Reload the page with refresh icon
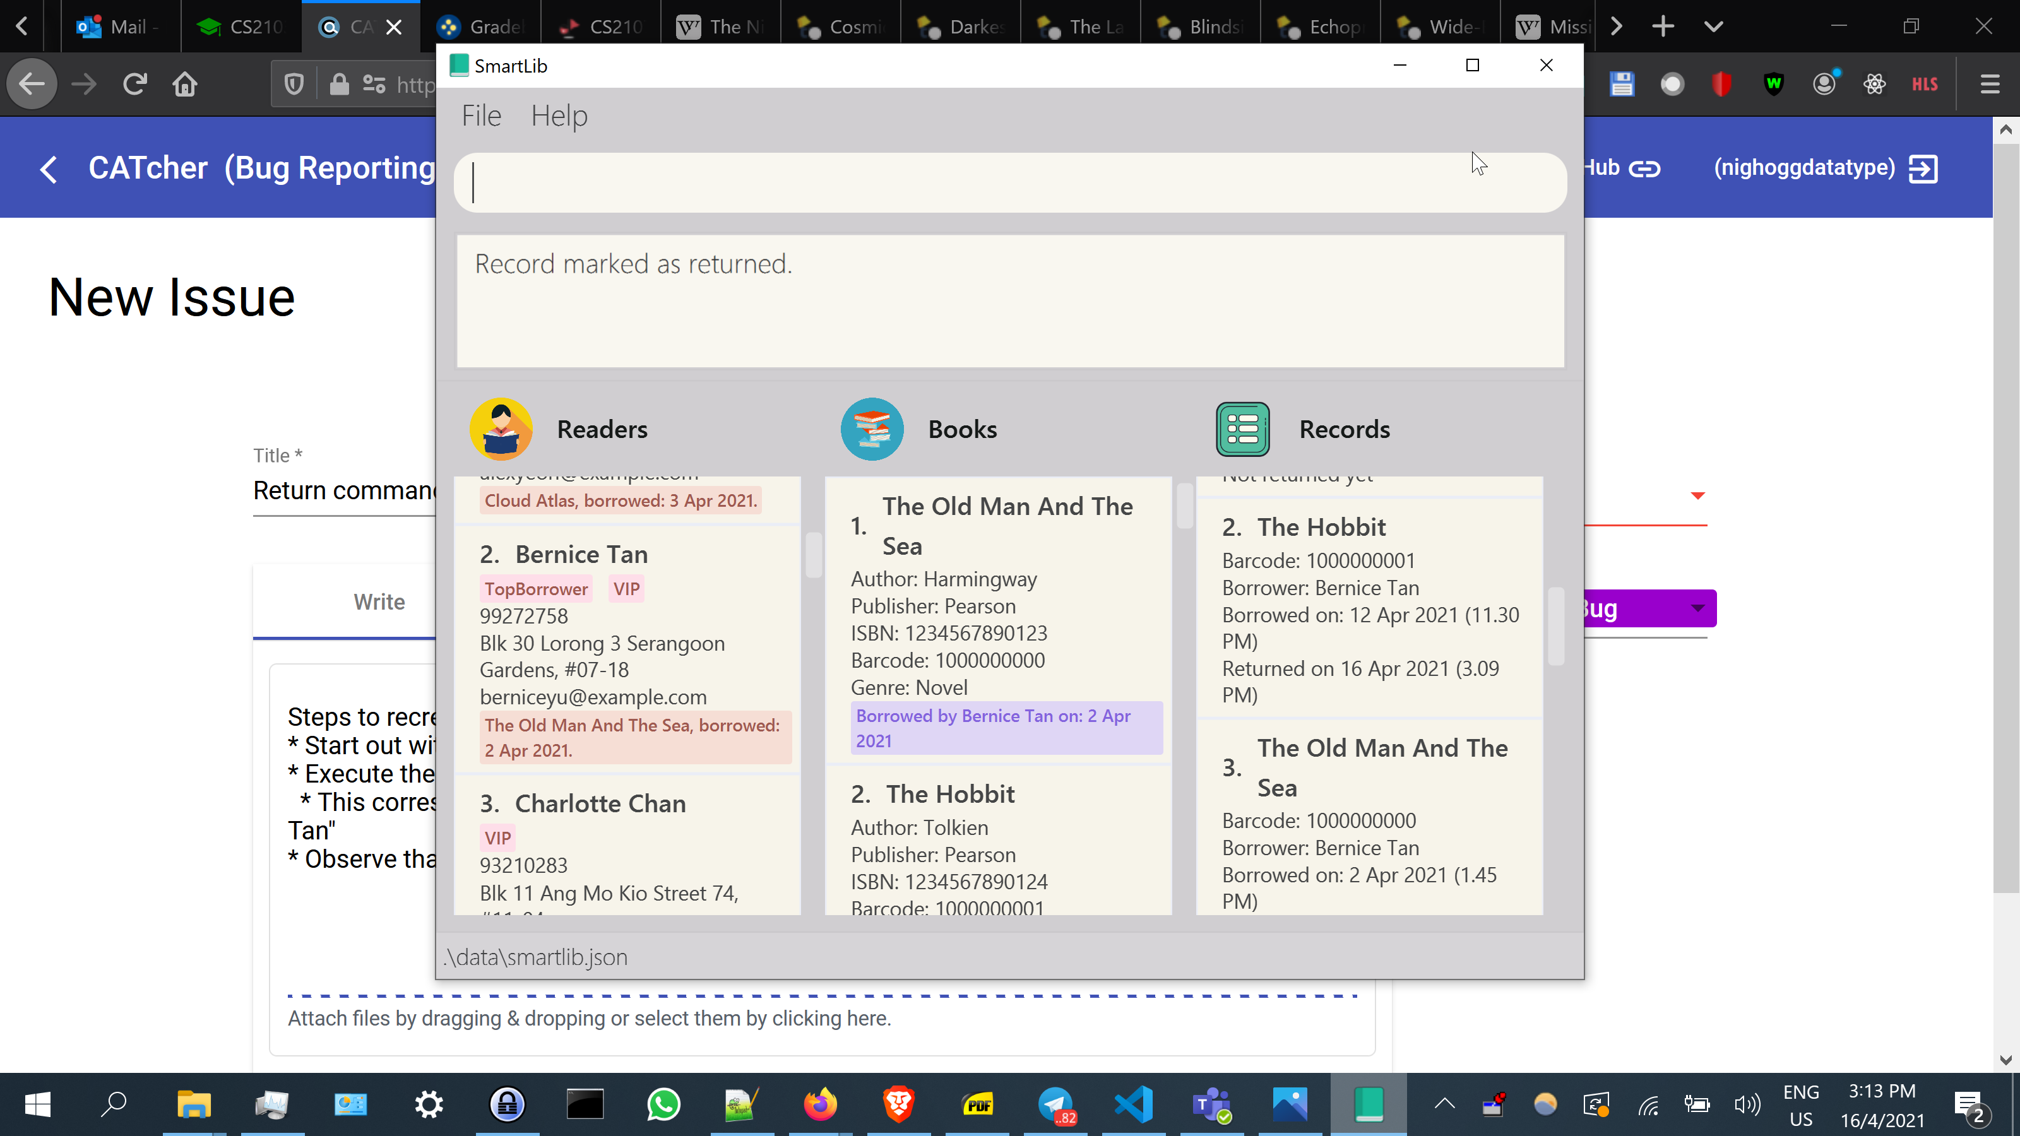 [x=135, y=84]
